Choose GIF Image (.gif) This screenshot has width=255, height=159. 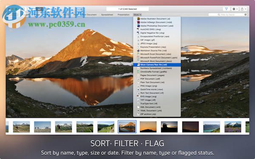157,40
